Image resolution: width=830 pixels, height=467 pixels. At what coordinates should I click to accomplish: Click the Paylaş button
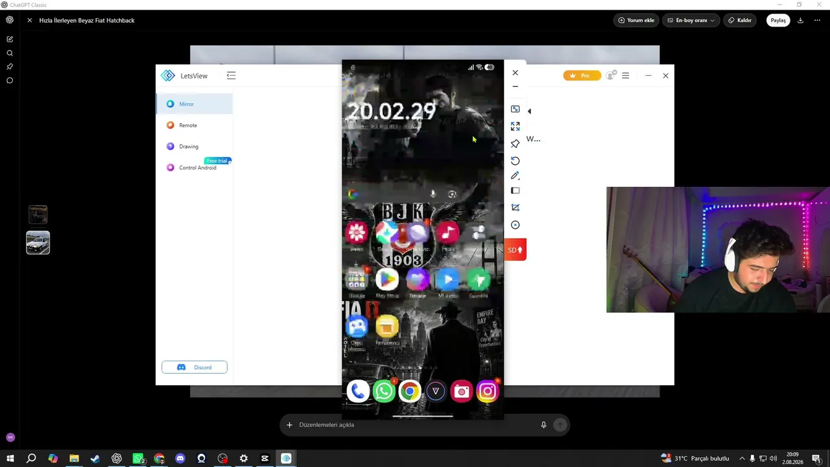pos(777,20)
